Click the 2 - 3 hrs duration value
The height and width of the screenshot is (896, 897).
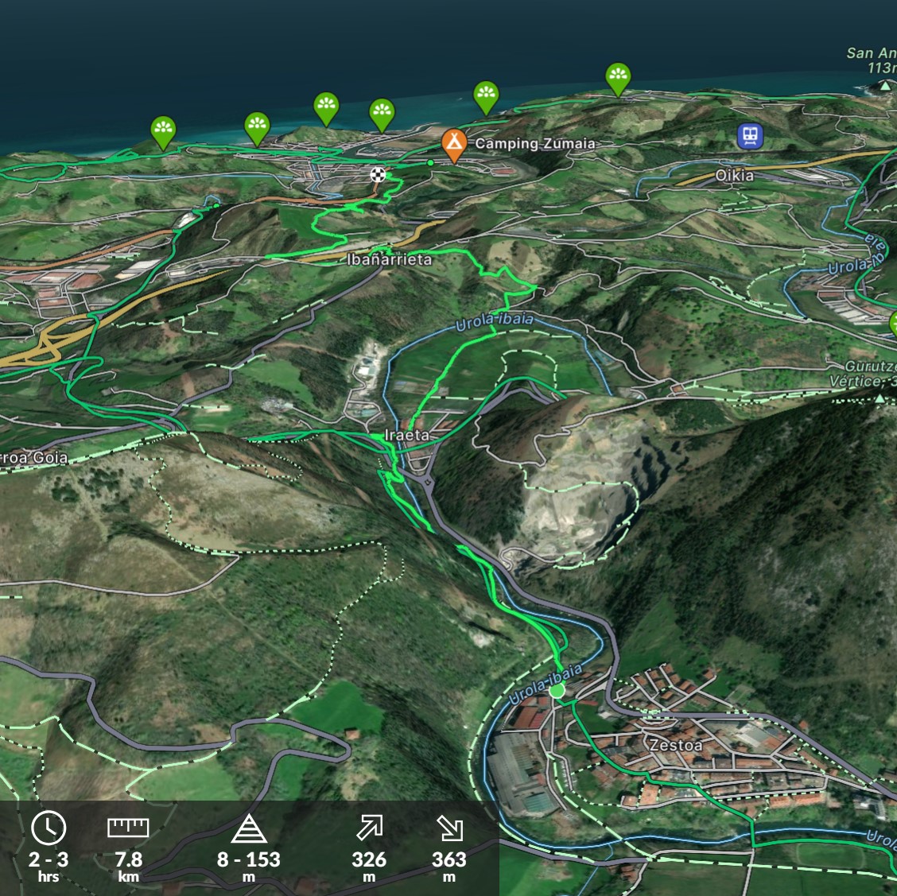click(x=49, y=860)
